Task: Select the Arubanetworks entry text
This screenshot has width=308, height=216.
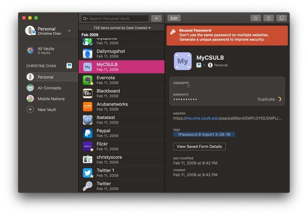Action: tap(112, 104)
